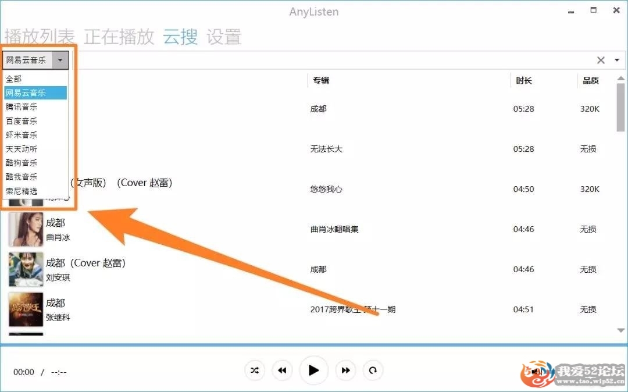Image resolution: width=628 pixels, height=392 pixels.
Task: Click the 04:51 duration cell
Action: pos(523,309)
